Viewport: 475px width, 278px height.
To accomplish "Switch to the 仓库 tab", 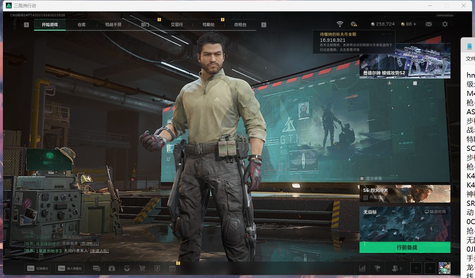I will click(x=81, y=25).
